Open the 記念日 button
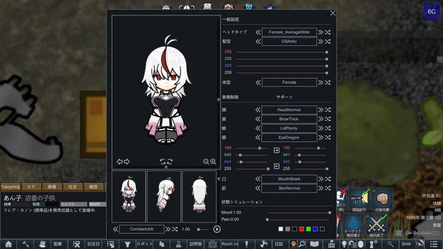 coord(93,244)
